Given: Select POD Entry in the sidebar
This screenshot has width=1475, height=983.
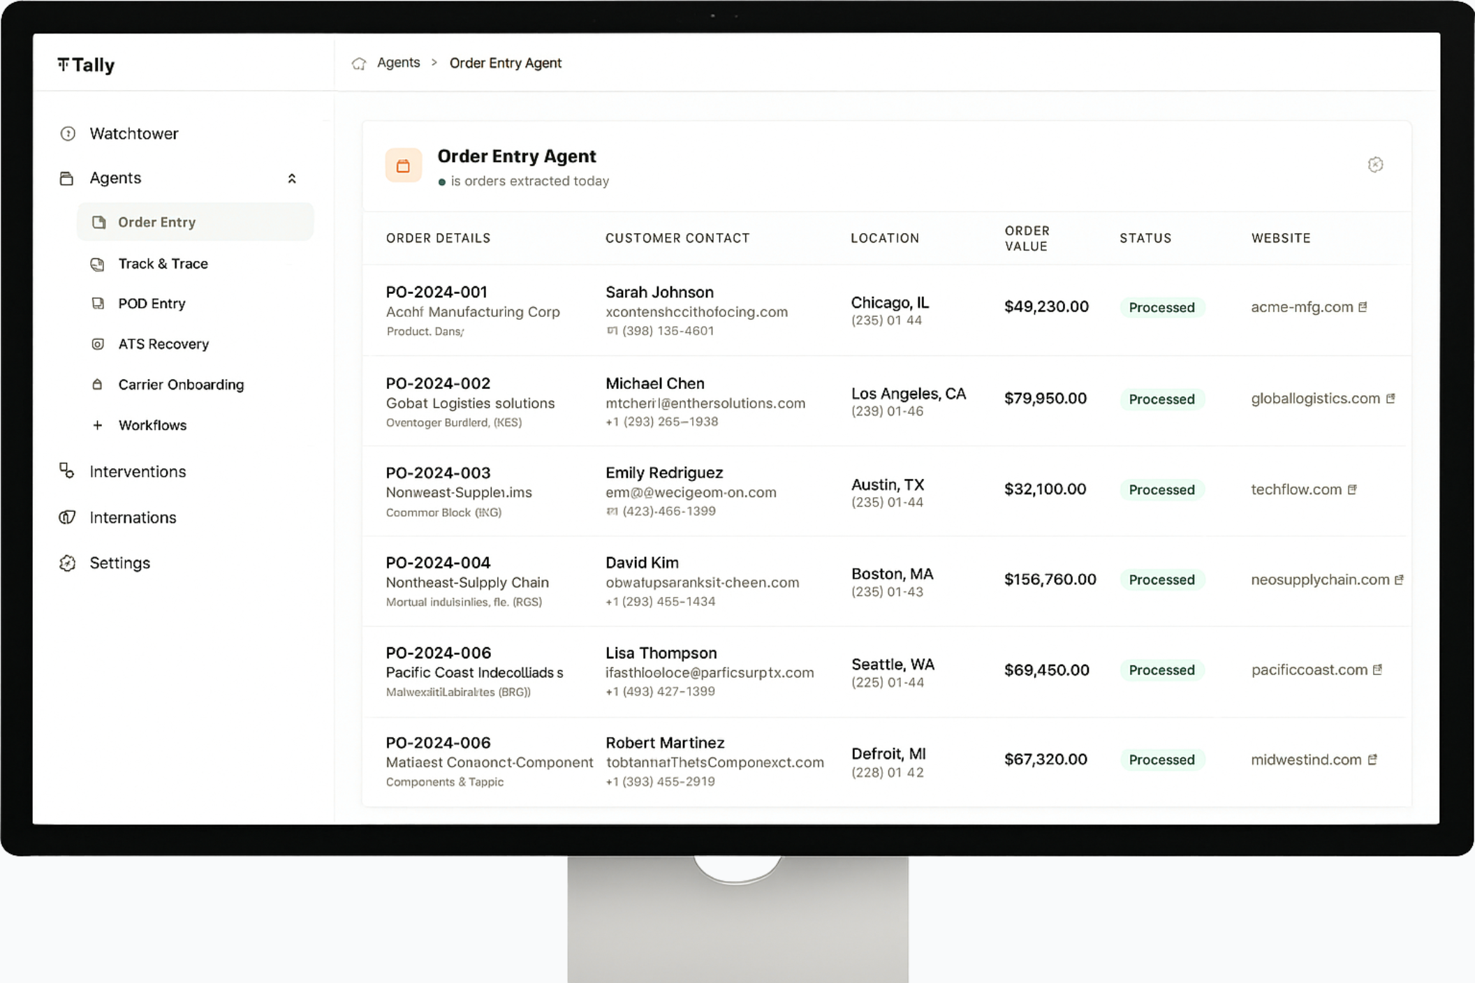Looking at the screenshot, I should pos(152,304).
